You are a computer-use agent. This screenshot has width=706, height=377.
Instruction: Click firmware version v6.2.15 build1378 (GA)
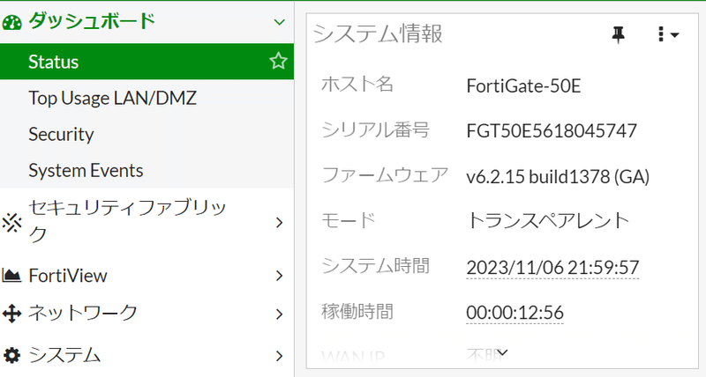(558, 176)
